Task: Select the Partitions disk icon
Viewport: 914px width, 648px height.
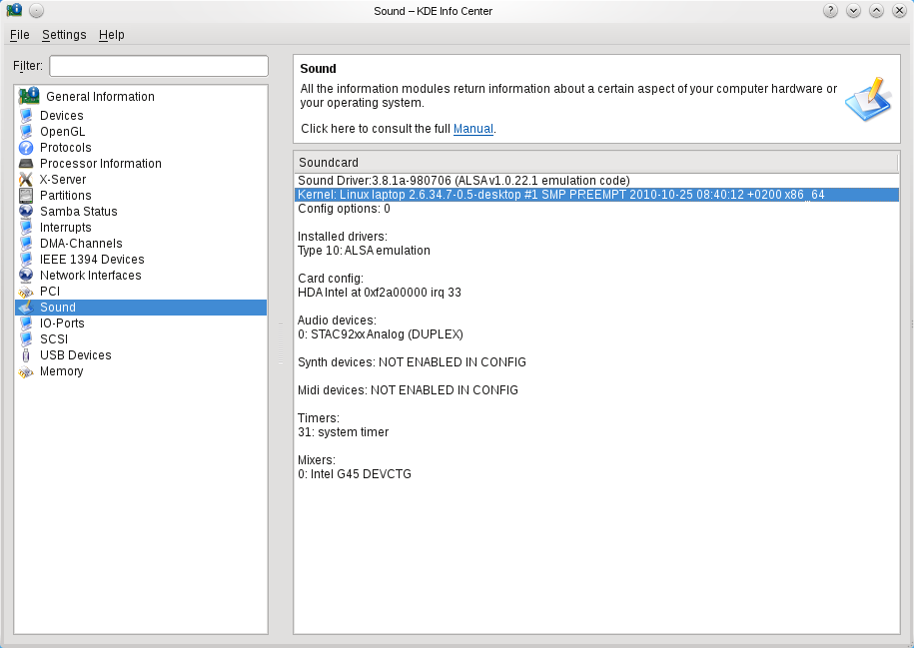Action: click(26, 196)
